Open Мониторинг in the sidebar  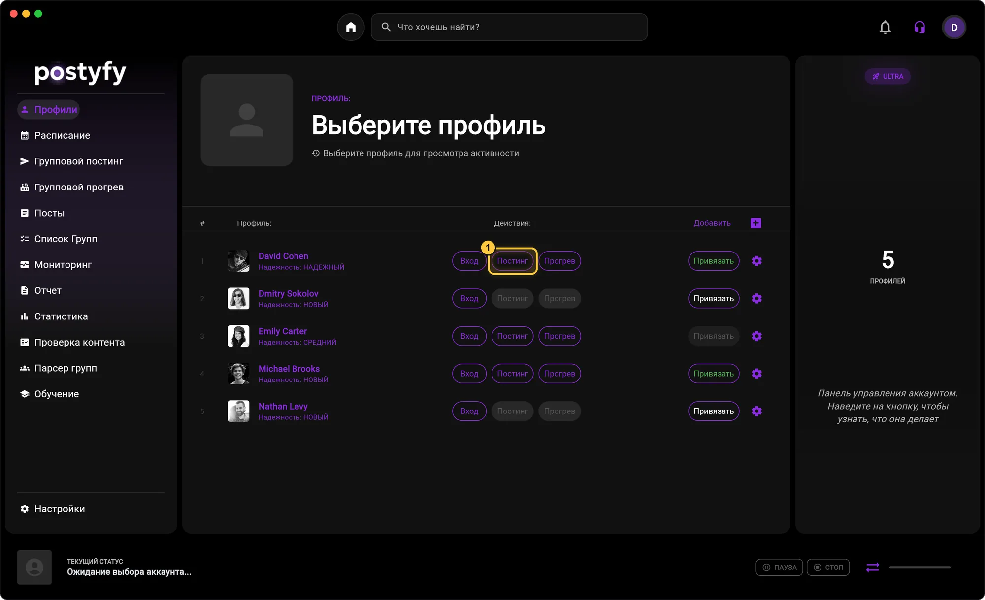56,265
